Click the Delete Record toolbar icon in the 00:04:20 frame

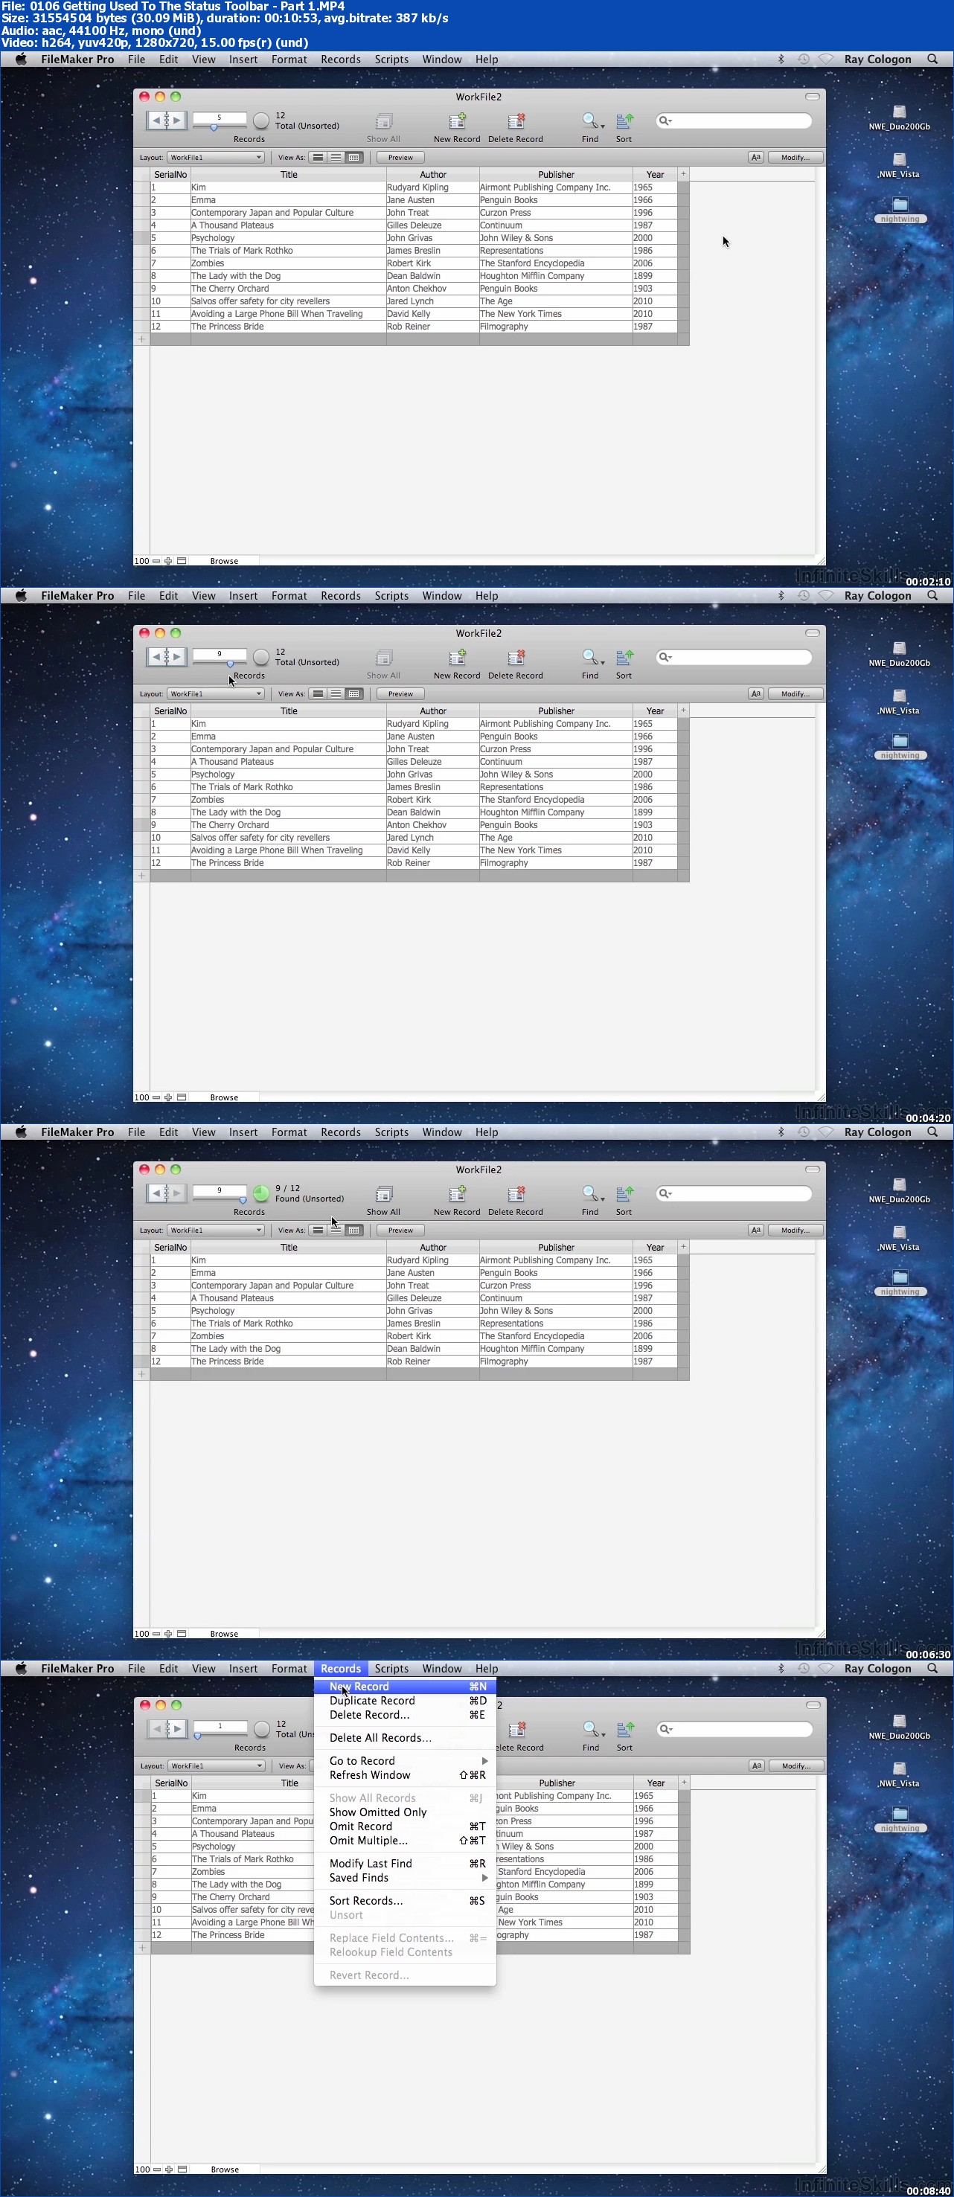pyautogui.click(x=516, y=658)
